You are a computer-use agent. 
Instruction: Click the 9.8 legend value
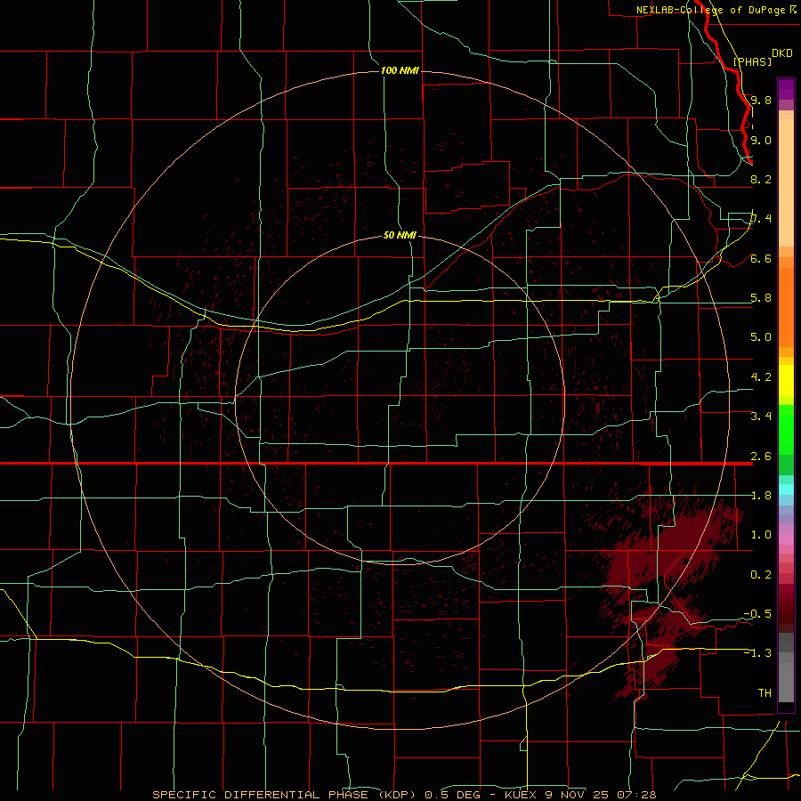(761, 100)
